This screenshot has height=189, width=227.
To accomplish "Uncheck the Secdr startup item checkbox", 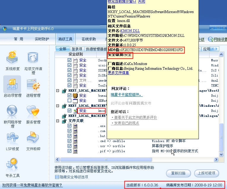I will tap(69, 60).
